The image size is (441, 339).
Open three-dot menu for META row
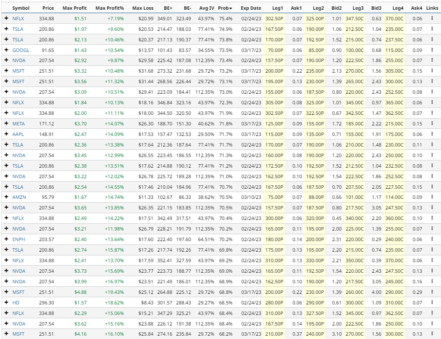point(432,124)
